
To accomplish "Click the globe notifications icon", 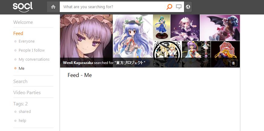I will (188, 7).
